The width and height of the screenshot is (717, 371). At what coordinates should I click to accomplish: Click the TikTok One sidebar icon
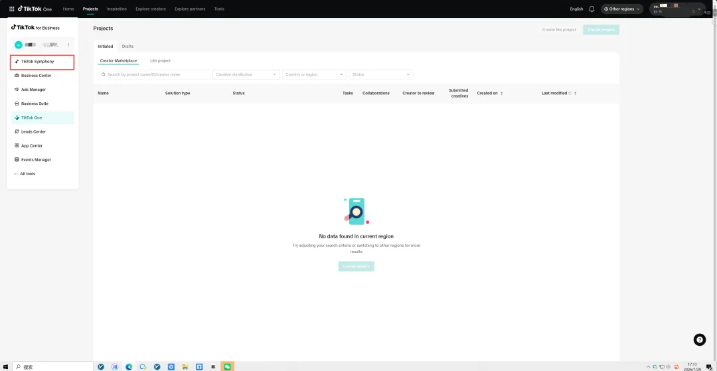click(17, 117)
